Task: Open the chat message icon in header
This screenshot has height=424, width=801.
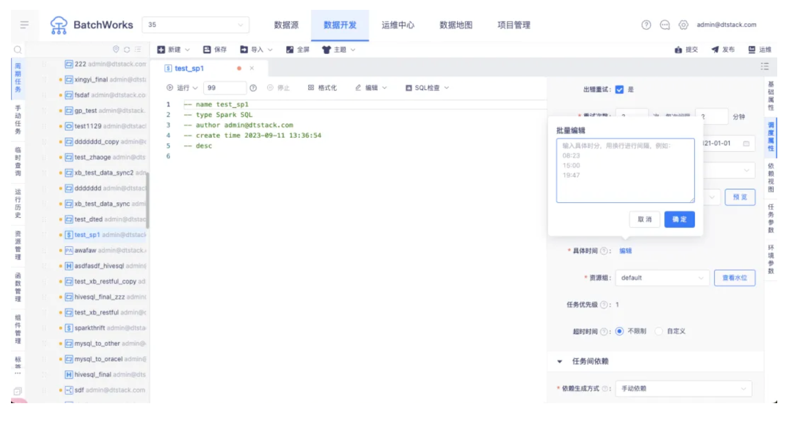Action: (x=665, y=25)
